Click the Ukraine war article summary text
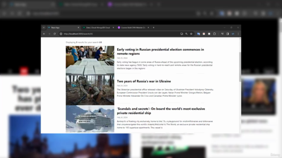Viewport: 282px width, 158px height. click(x=165, y=93)
